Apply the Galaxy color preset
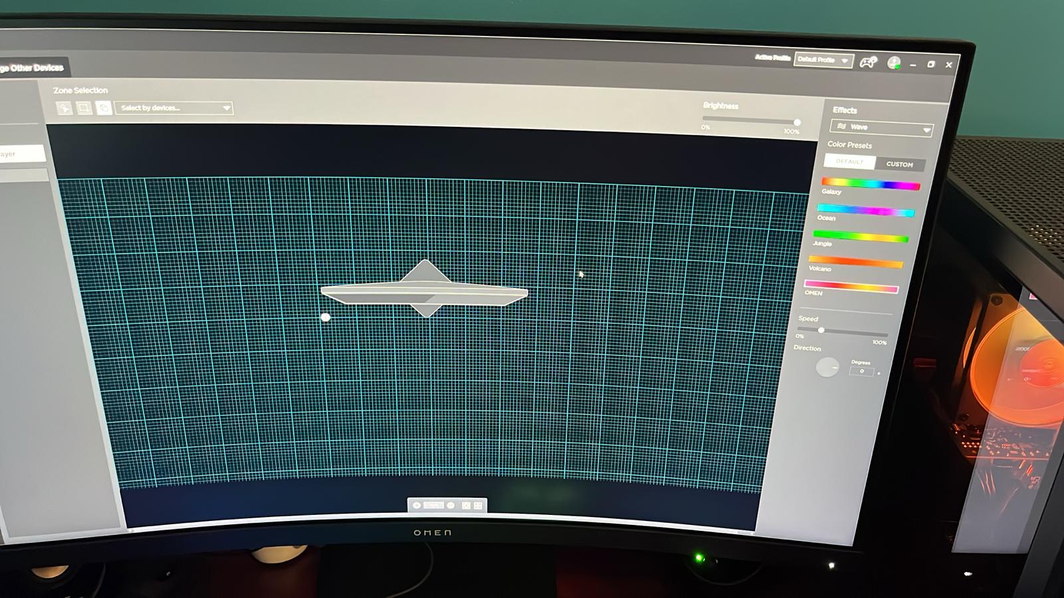 [870, 184]
